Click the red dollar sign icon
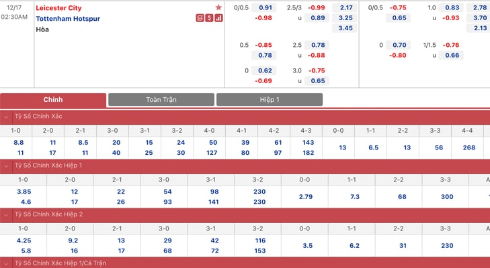This screenshot has width=490, height=268. coord(210,18)
